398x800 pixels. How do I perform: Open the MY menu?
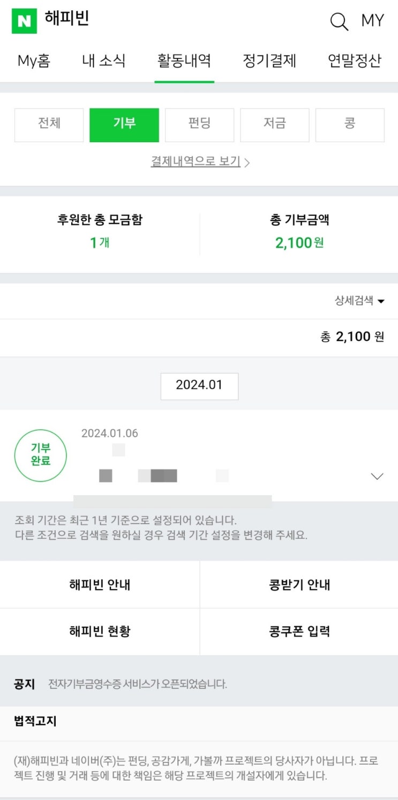[373, 21]
